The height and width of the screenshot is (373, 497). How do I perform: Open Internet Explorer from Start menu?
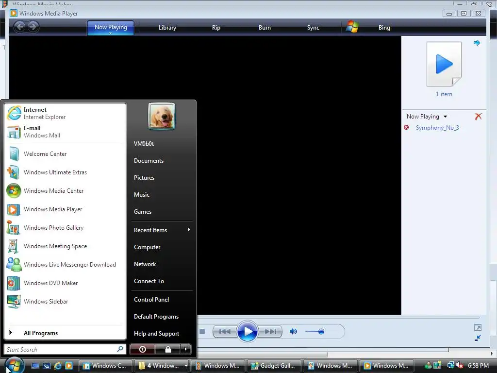(x=65, y=113)
